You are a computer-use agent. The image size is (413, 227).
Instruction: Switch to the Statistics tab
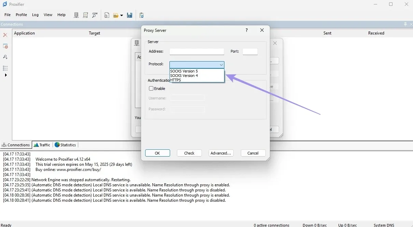pos(65,145)
